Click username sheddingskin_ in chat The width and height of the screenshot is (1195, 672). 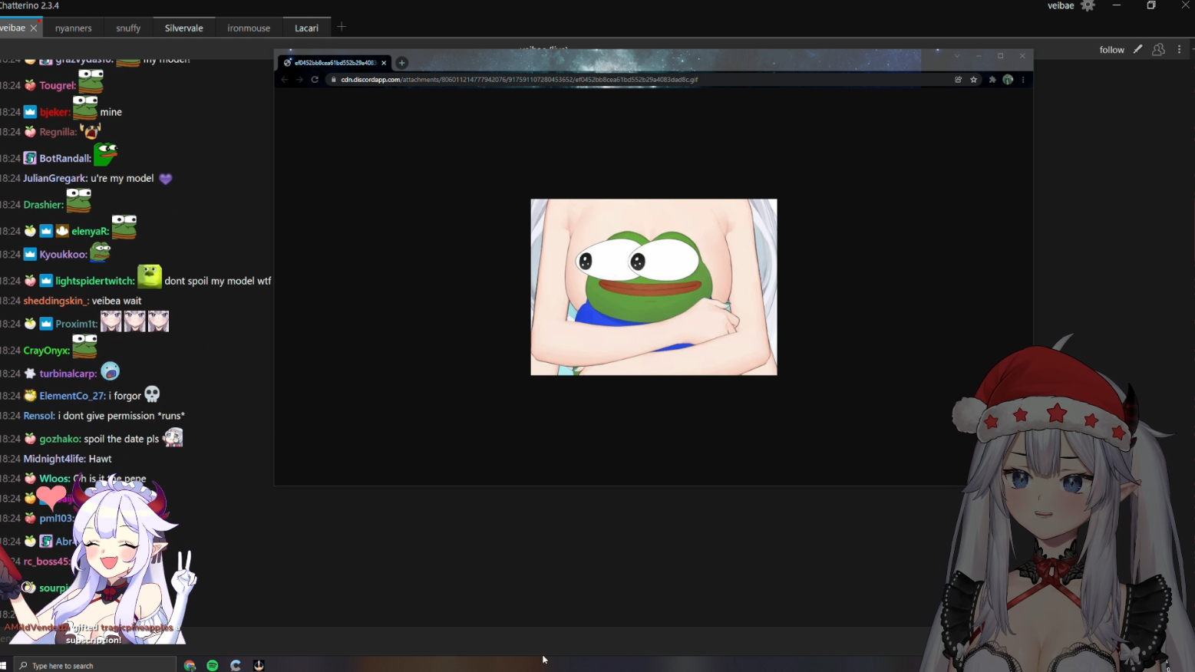(56, 301)
